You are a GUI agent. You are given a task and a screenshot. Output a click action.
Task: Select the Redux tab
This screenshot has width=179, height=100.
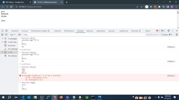148,31
